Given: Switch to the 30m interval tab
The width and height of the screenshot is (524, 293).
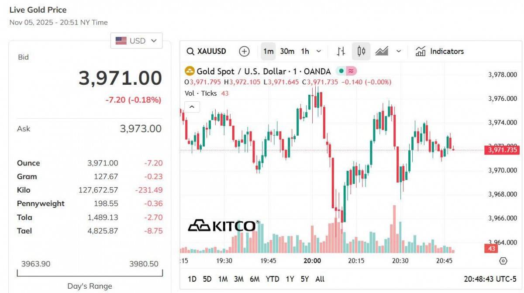Looking at the screenshot, I should [287, 51].
